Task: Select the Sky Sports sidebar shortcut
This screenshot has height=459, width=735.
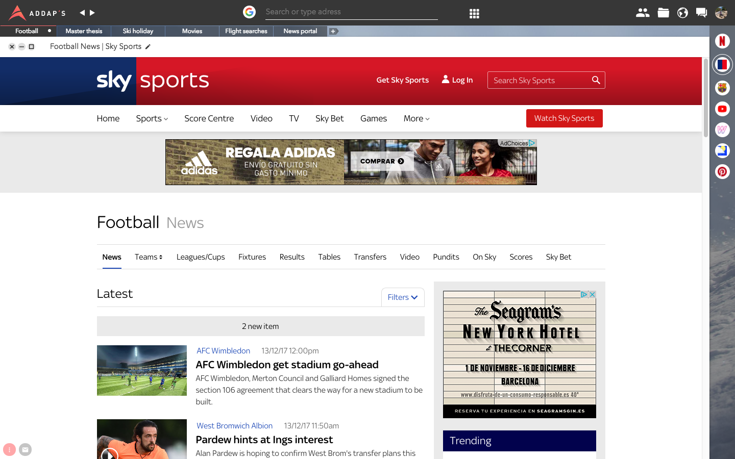Action: [722, 64]
